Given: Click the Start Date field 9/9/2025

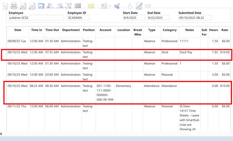Looking at the screenshot, I should 134,18.
